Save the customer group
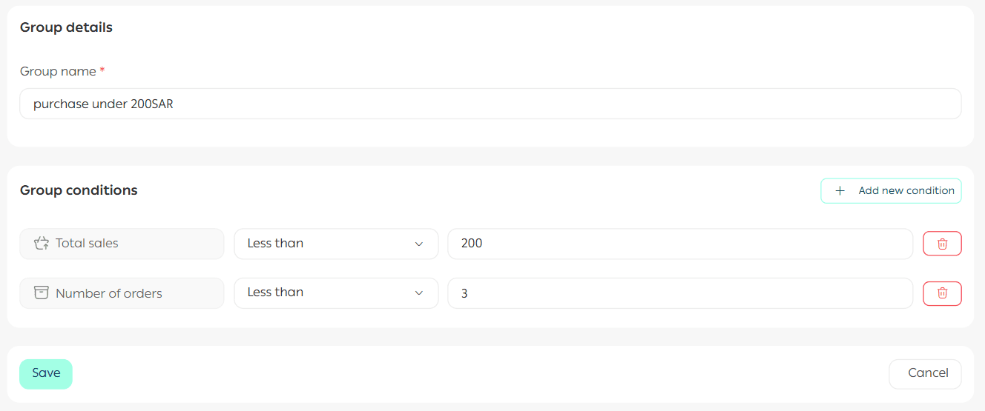Viewport: 985px width, 411px height. tap(46, 374)
